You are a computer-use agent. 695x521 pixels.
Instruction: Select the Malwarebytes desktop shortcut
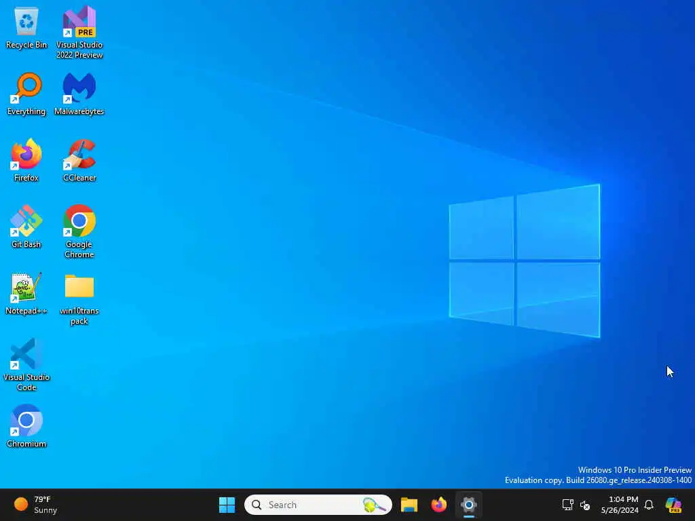tap(79, 94)
